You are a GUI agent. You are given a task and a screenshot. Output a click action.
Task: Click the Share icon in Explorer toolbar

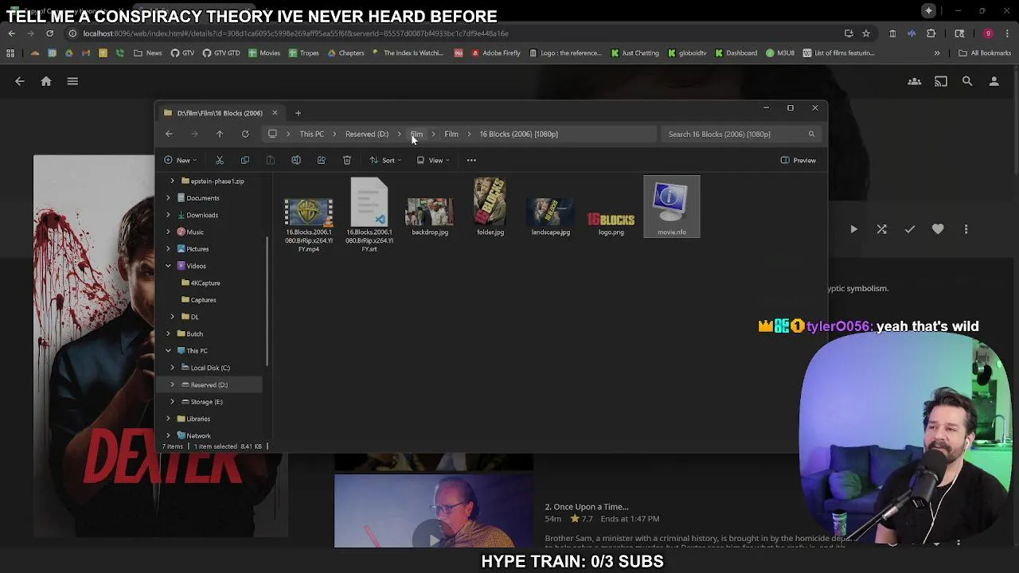(x=322, y=160)
